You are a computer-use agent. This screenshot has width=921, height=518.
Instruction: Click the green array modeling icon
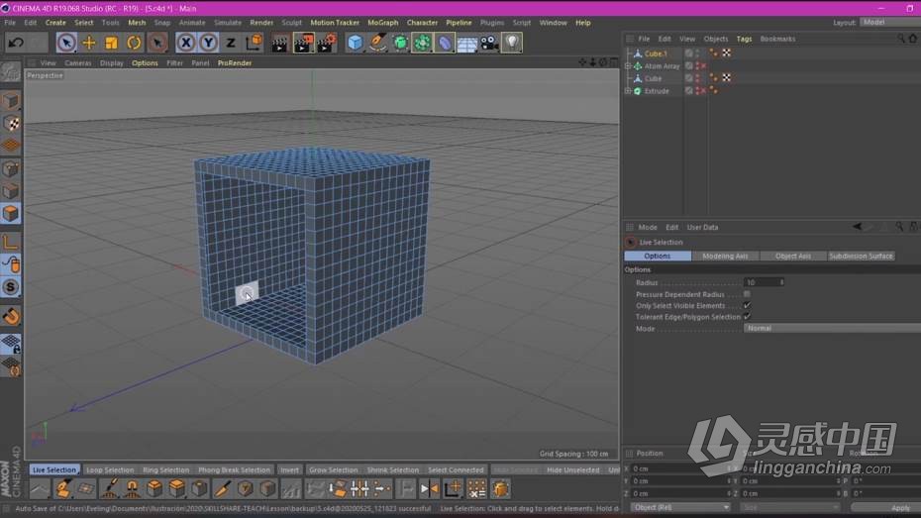(x=422, y=43)
